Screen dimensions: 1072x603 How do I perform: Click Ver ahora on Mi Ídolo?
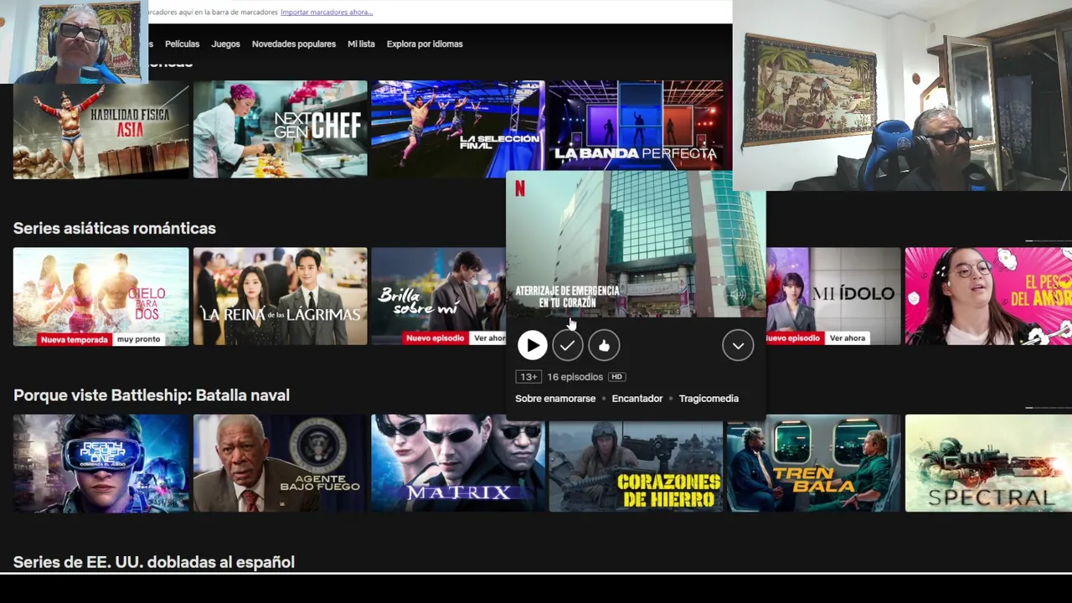click(x=848, y=338)
